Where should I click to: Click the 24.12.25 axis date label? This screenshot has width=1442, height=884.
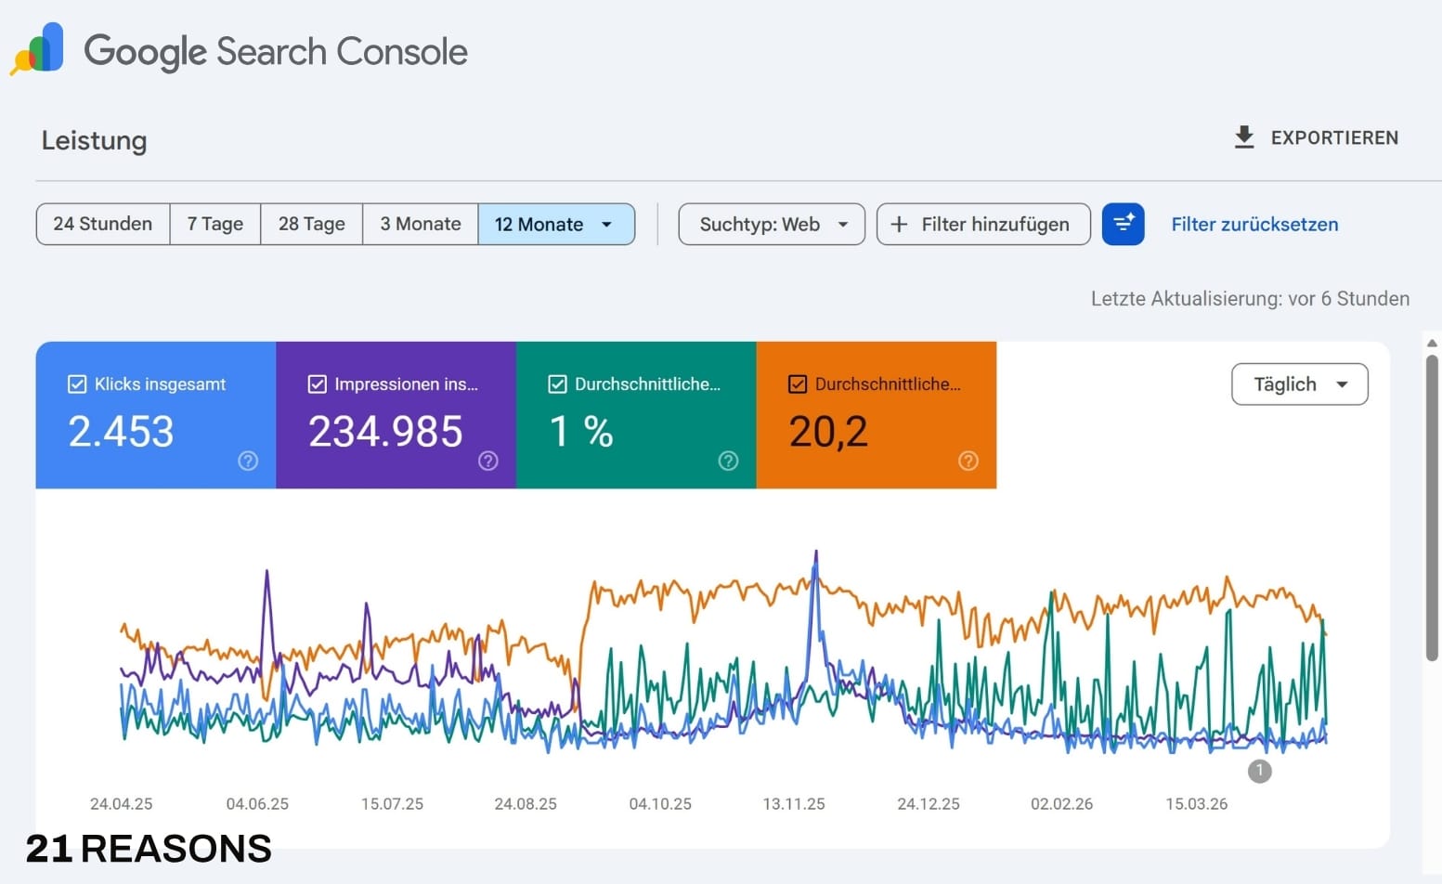pos(929,804)
